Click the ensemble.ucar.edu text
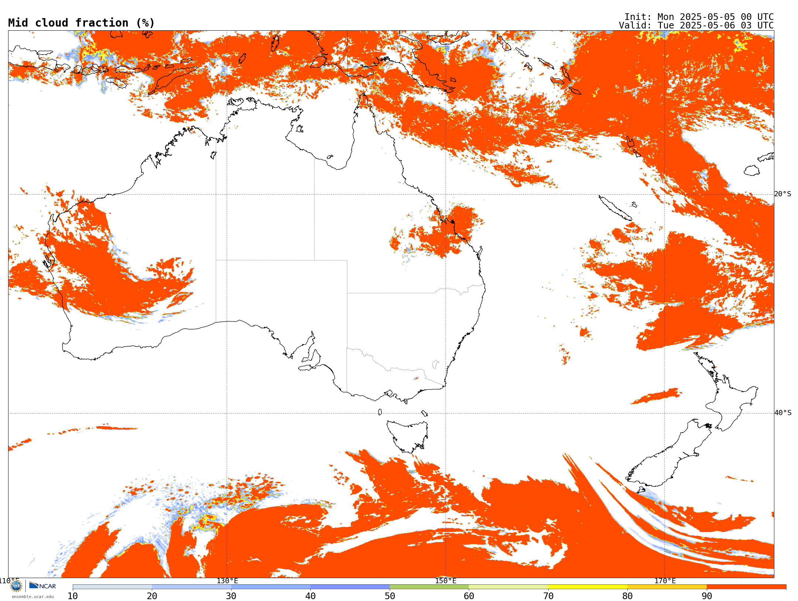The height and width of the screenshot is (601, 798). click(33, 597)
